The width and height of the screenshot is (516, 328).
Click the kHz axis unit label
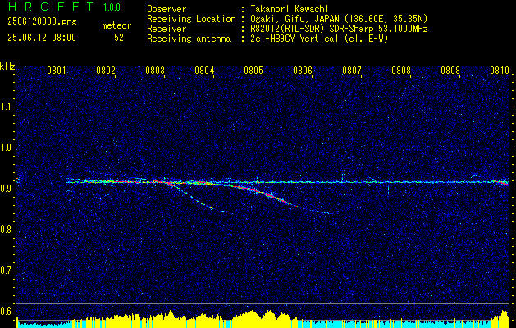point(7,66)
